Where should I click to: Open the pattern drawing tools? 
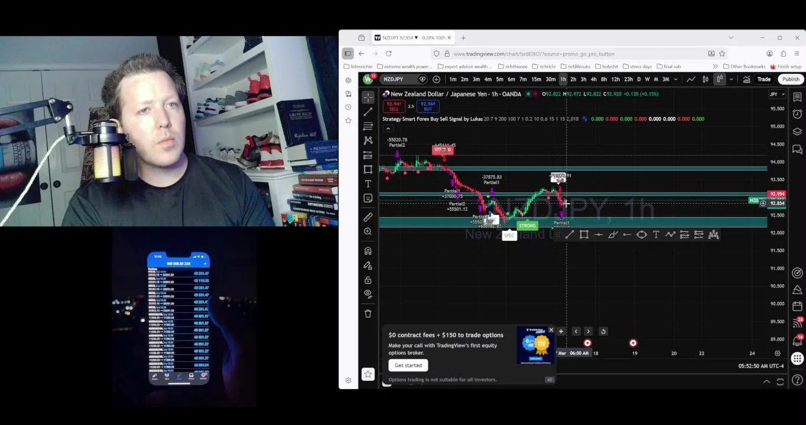368,140
